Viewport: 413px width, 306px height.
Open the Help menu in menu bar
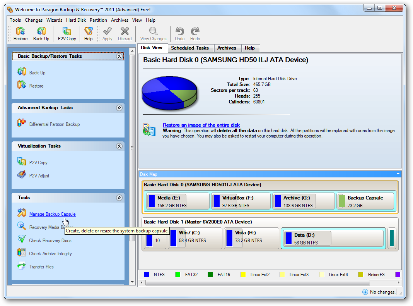point(150,20)
